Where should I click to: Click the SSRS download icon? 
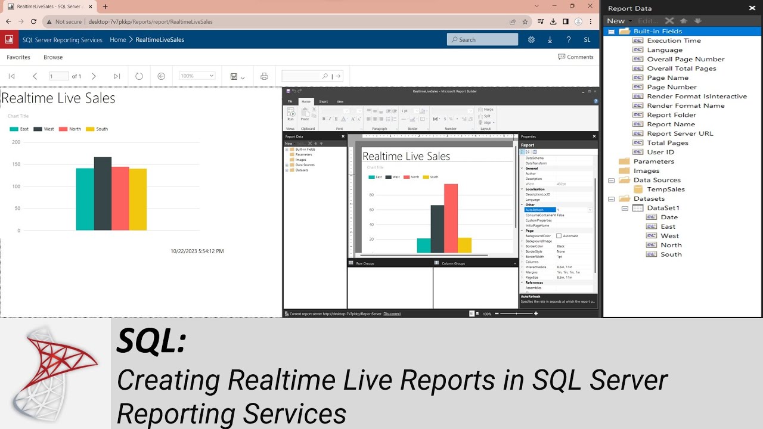(x=550, y=40)
